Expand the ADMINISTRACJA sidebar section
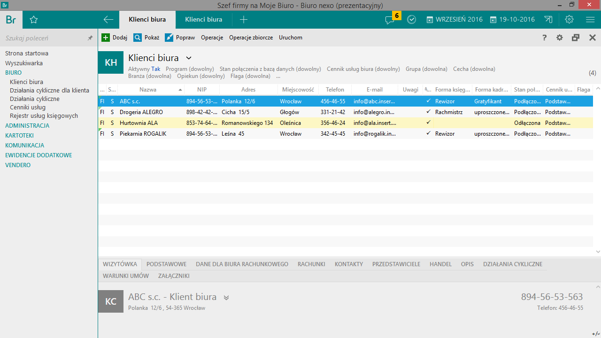Screen dimensions: 601x338 point(27,126)
